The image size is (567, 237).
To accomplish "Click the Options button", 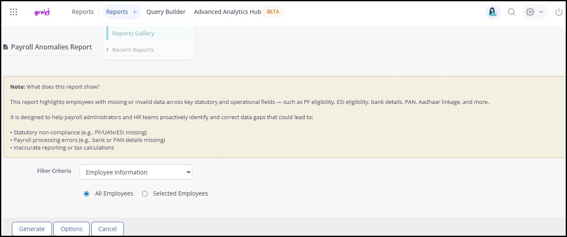I will coord(71,229).
